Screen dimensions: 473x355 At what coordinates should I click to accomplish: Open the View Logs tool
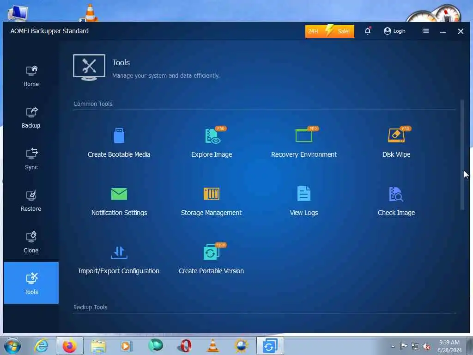pos(304,202)
